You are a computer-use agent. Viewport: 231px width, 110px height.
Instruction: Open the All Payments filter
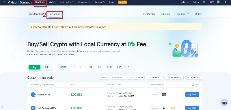pyautogui.click(x=154, y=78)
